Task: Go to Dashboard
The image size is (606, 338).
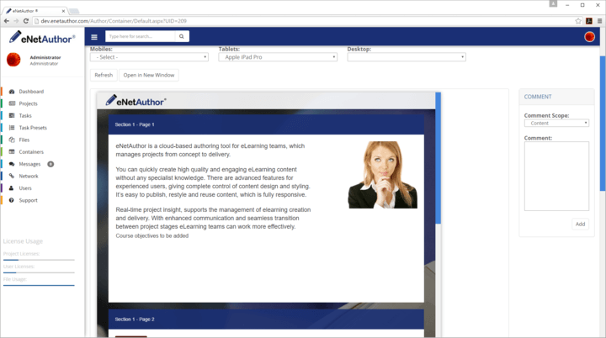Action: click(31, 92)
